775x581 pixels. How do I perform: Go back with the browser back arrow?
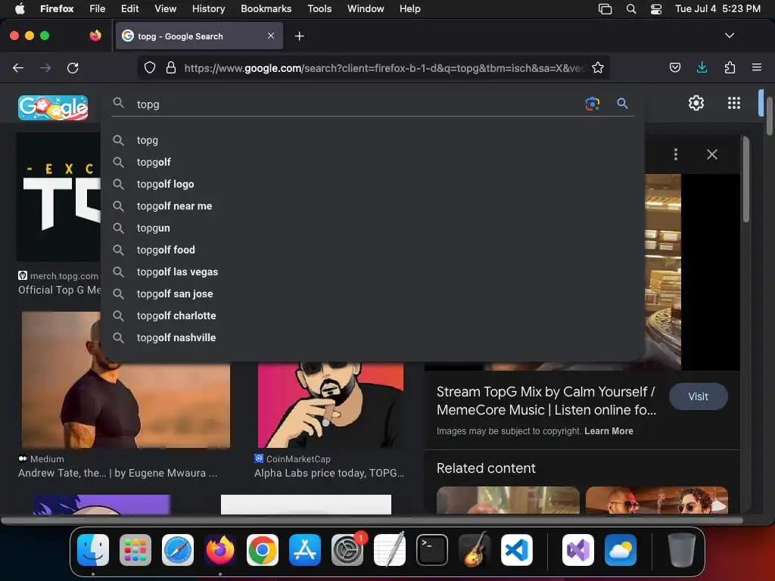point(18,67)
